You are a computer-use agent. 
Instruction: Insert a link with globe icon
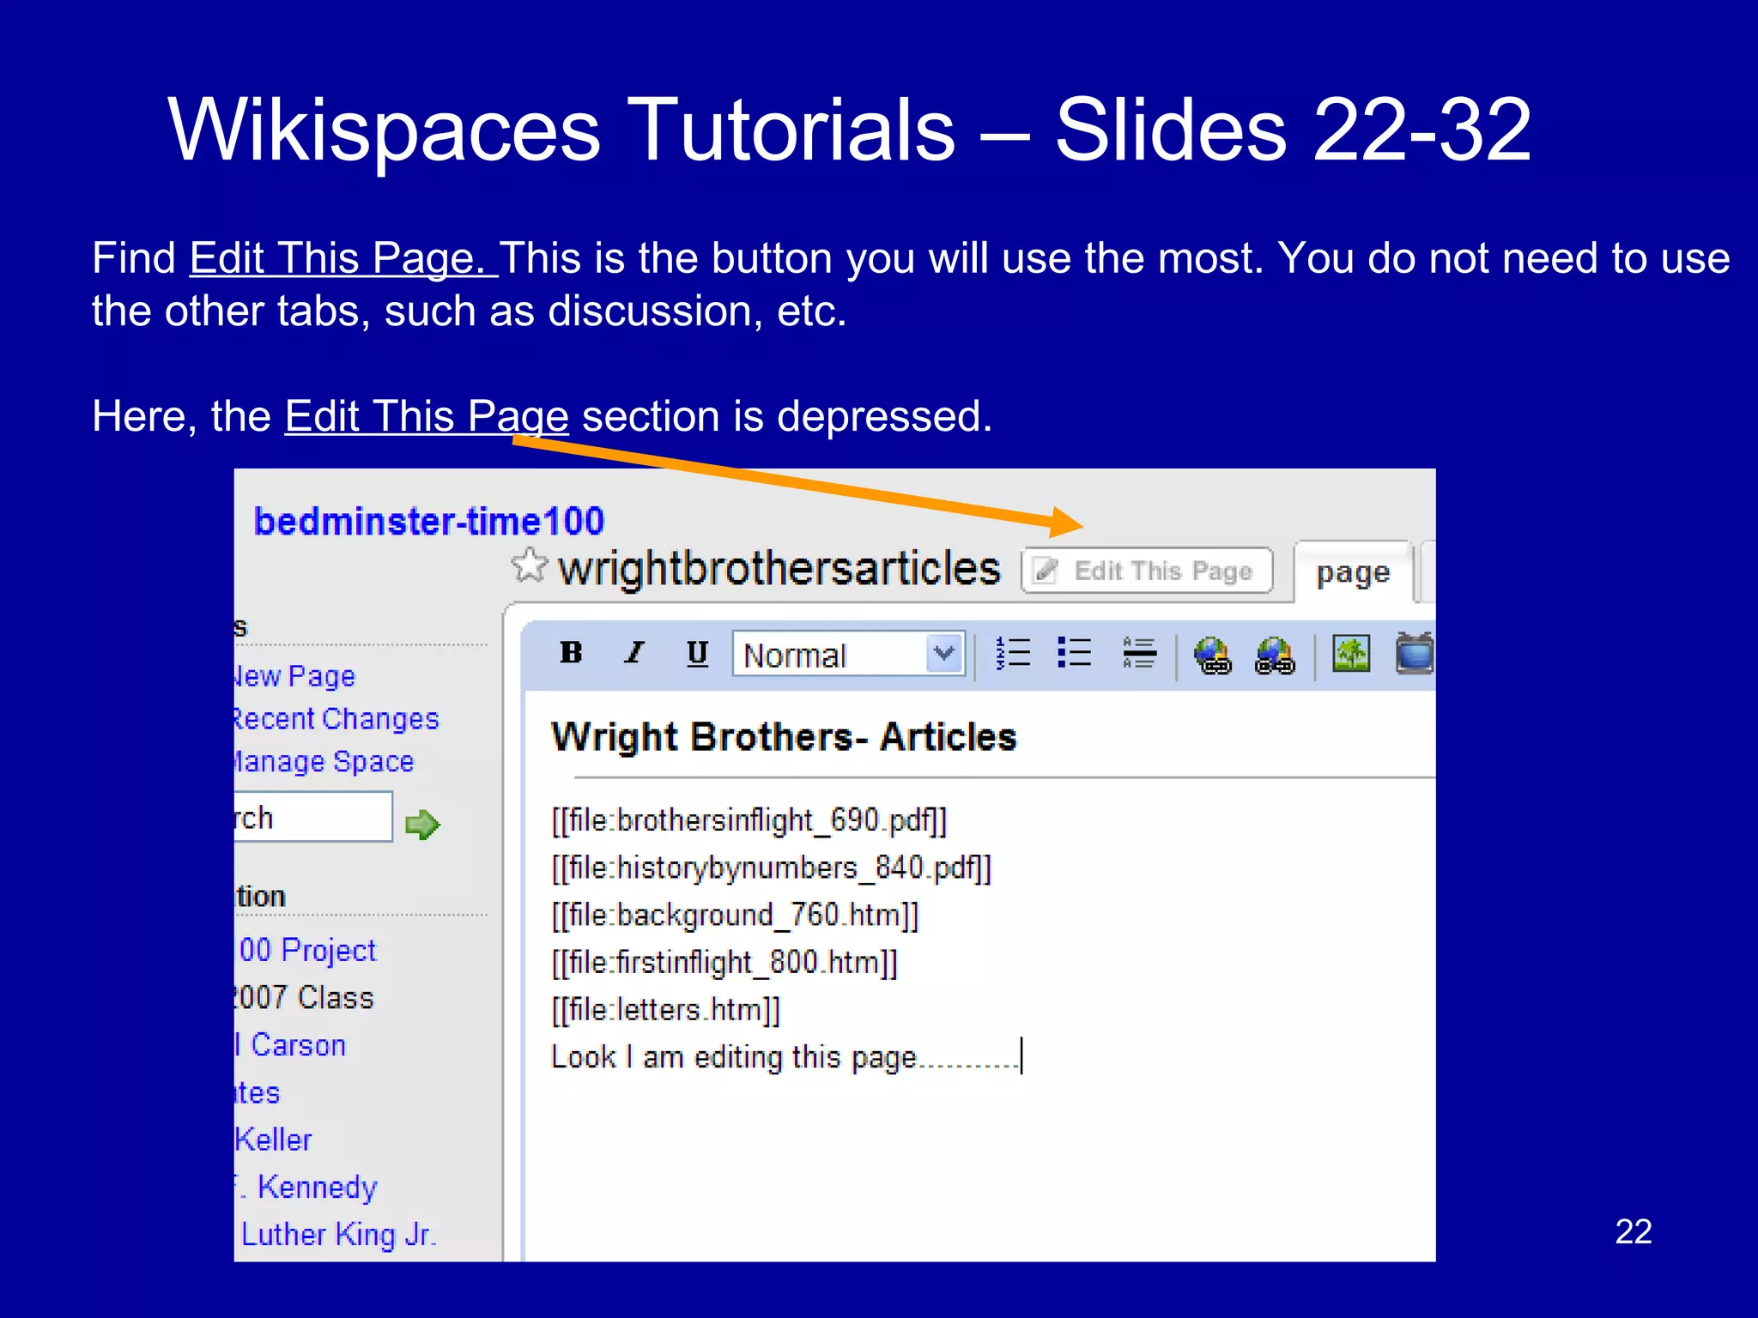1213,656
